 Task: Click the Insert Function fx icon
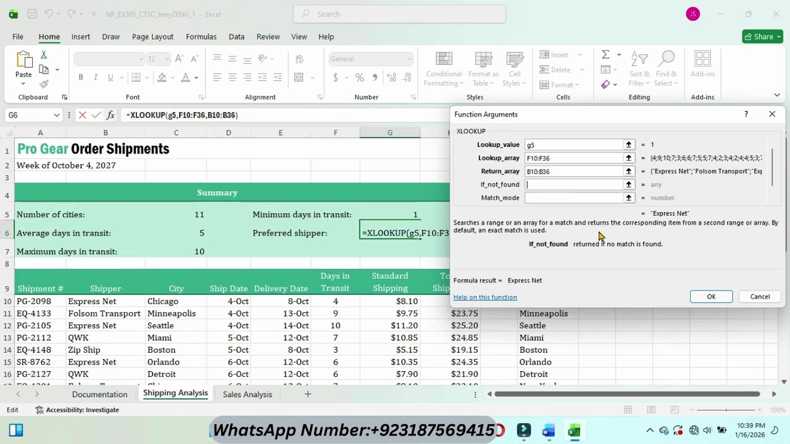coord(110,115)
